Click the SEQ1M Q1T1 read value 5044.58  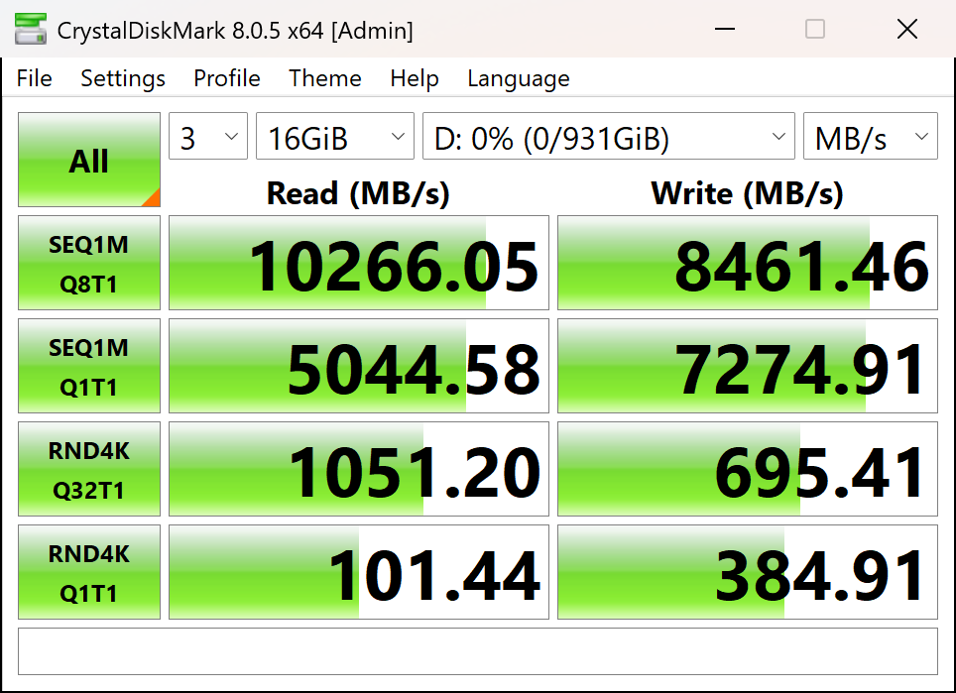(359, 366)
